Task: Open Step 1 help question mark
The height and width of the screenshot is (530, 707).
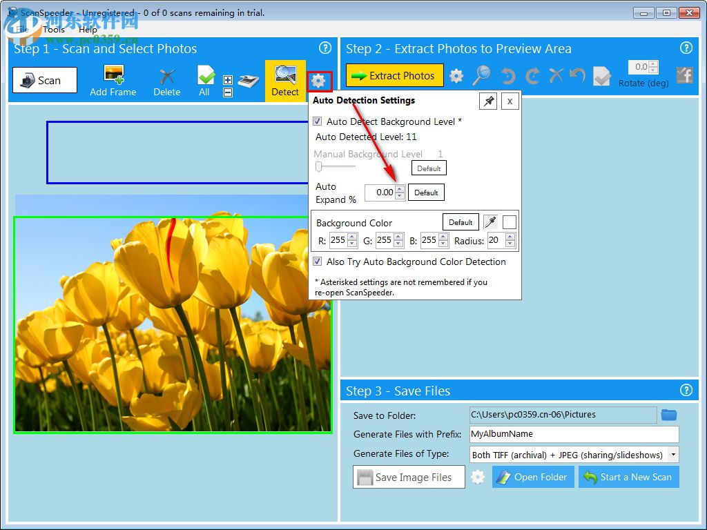Action: [325, 48]
